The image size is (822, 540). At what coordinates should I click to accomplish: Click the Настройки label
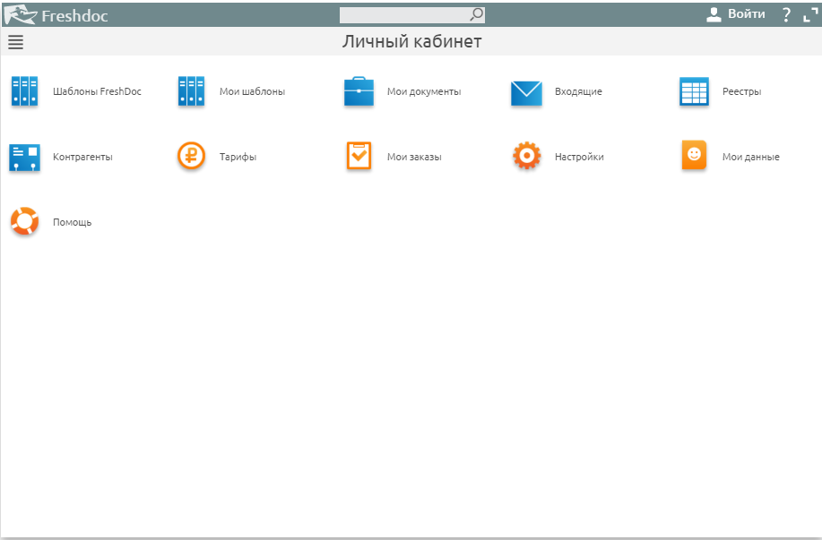[x=579, y=157]
